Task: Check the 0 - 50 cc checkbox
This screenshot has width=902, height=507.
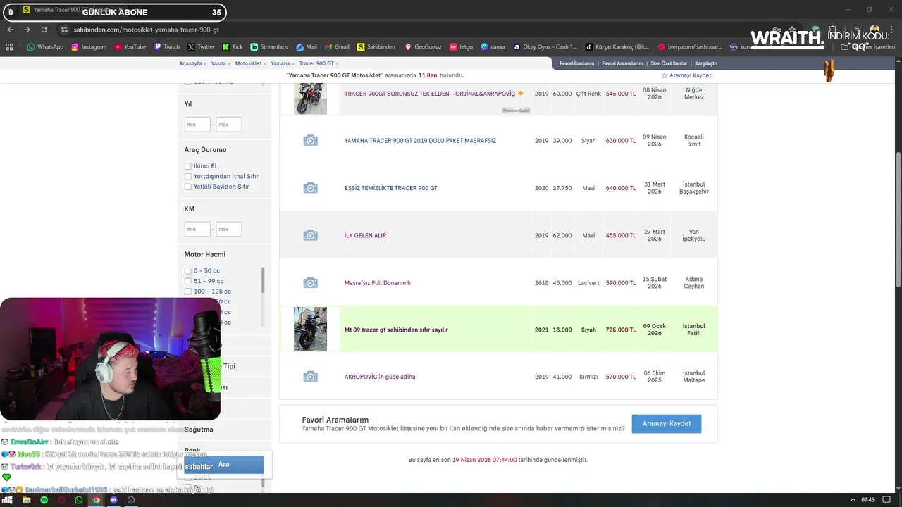Action: tap(188, 271)
